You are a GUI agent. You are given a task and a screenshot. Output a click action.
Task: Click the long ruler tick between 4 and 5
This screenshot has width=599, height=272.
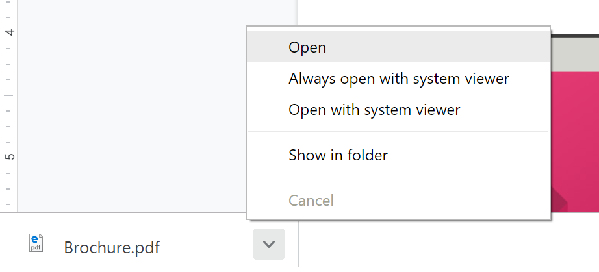8,95
